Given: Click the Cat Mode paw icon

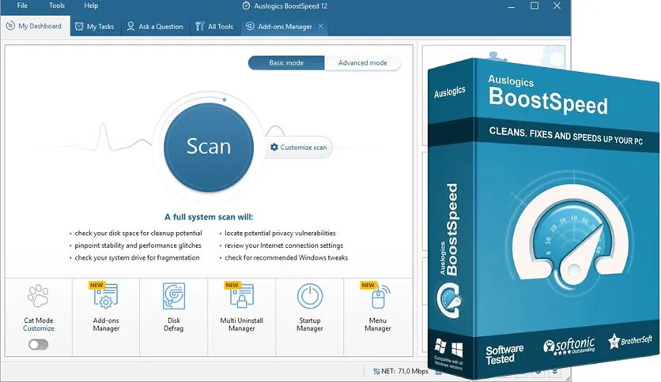Looking at the screenshot, I should pos(39,296).
